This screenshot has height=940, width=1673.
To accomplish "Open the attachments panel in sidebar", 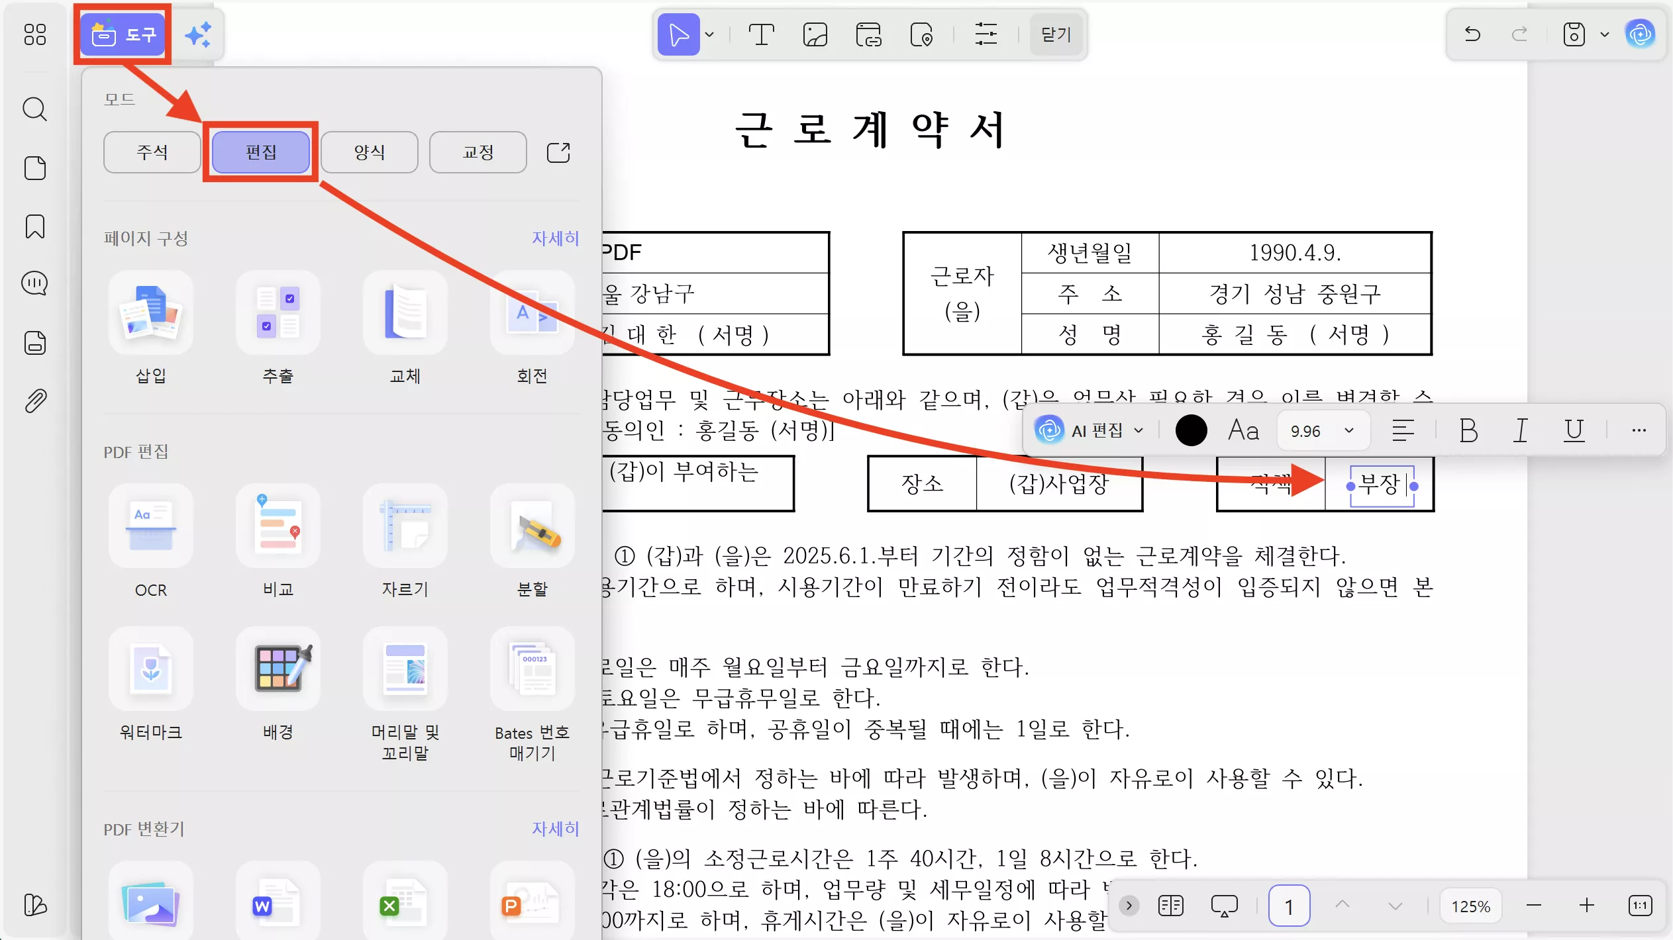I will [34, 400].
